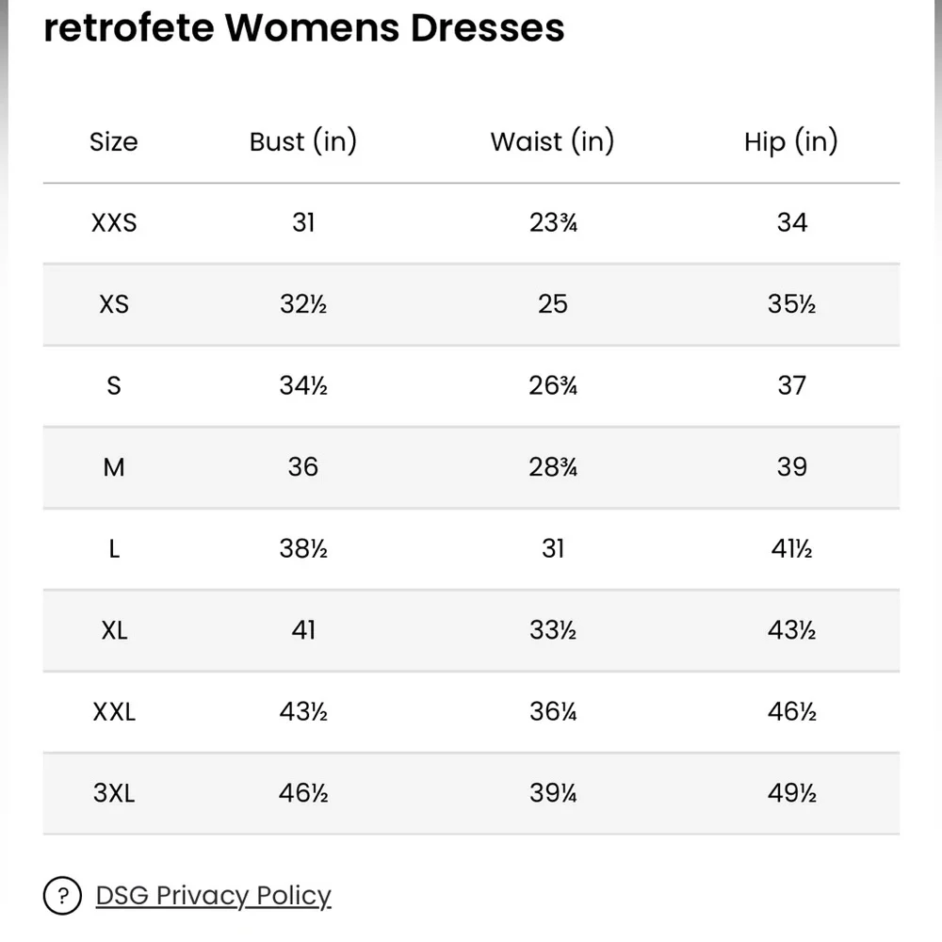Click the Size column header

point(114,142)
